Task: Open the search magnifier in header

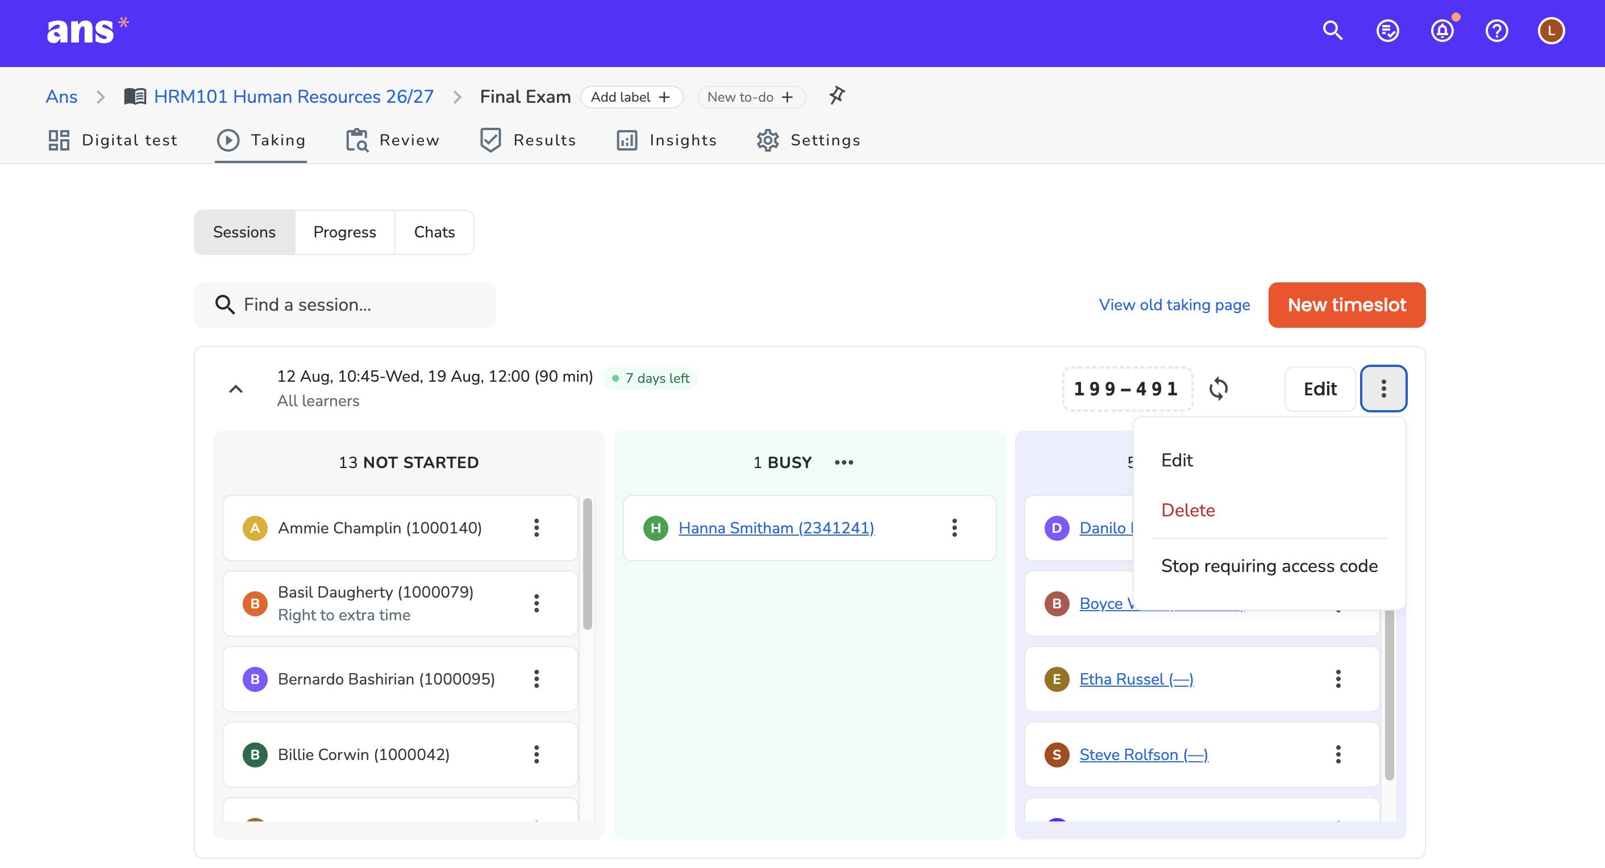Action: tap(1333, 31)
